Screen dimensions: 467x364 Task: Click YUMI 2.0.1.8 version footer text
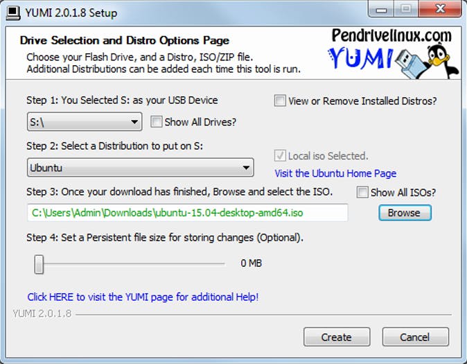tap(42, 313)
